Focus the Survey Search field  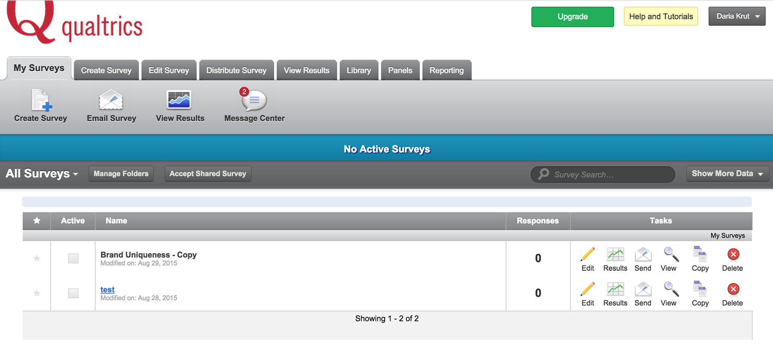point(603,174)
